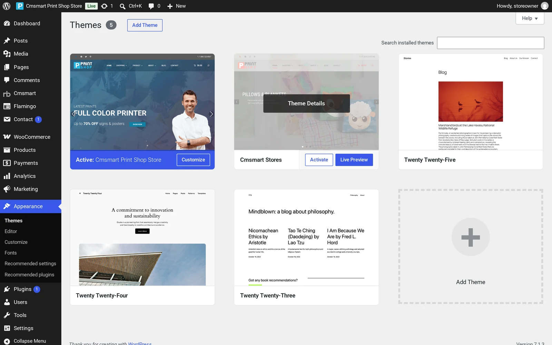Click the search Ctrl+K icon

point(122,6)
